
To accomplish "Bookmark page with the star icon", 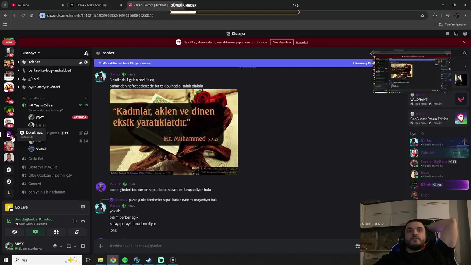I will (422, 15).
